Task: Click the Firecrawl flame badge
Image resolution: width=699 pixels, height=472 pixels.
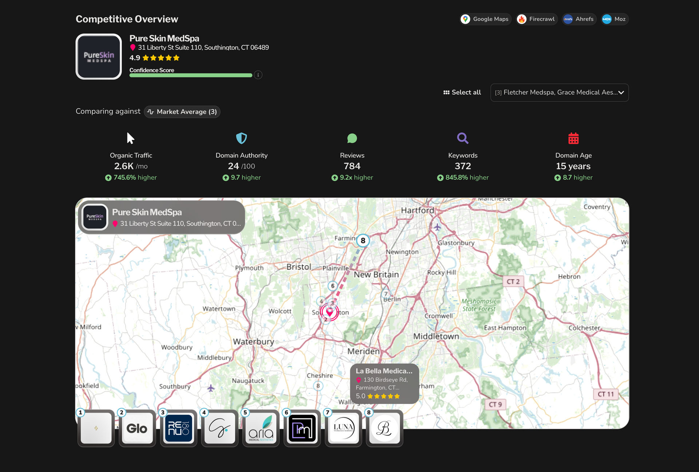Action: (x=537, y=19)
